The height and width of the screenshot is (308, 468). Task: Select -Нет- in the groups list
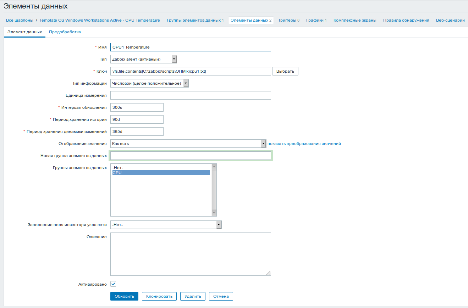point(161,168)
